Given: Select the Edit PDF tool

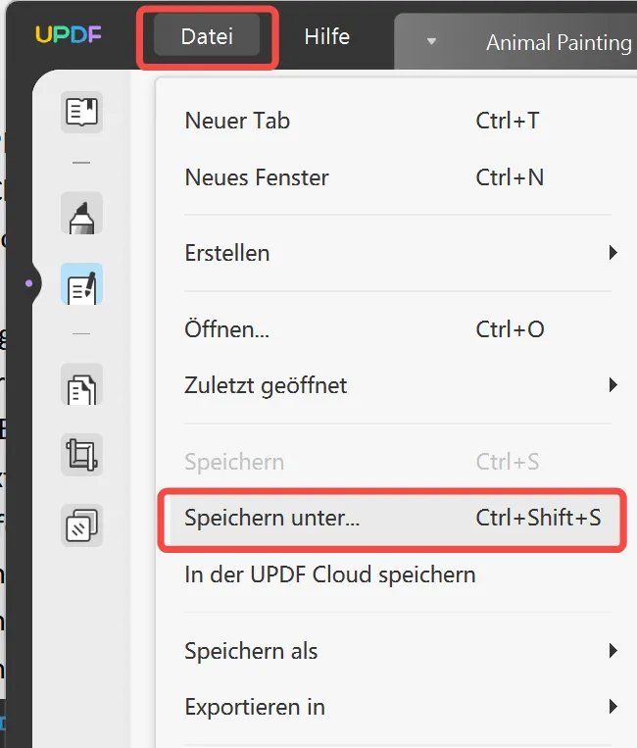Looking at the screenshot, I should point(82,285).
